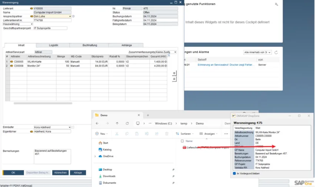
Task: Click the Delete icon in explorer toolbar
Action: [x=167, y=134]
